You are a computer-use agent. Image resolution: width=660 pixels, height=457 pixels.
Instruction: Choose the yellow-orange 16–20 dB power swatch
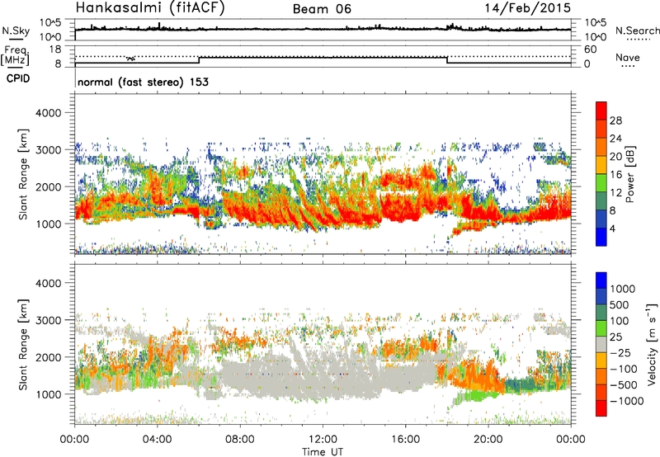tap(601, 165)
